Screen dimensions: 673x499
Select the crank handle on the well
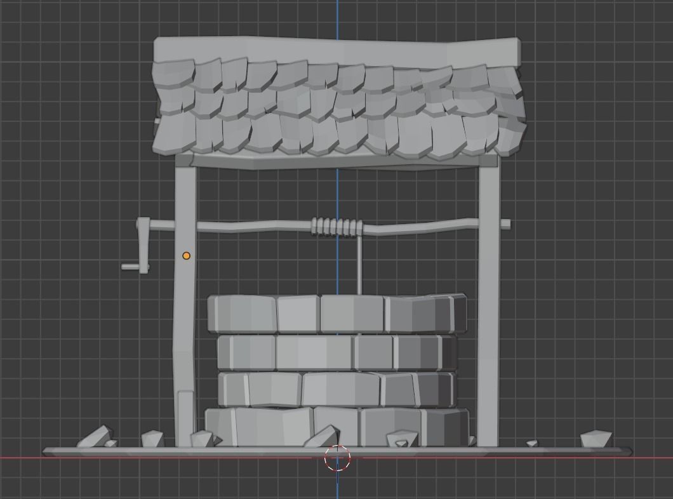point(137,246)
